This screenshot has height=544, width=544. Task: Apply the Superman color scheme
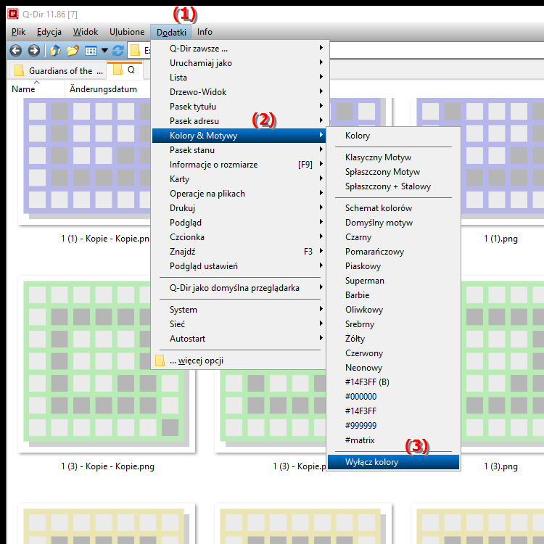click(393, 281)
